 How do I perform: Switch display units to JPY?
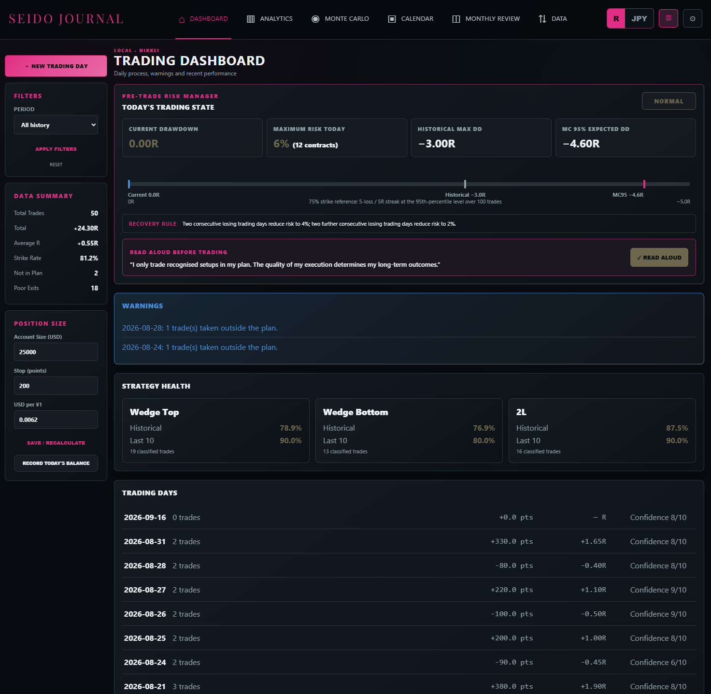click(x=639, y=18)
